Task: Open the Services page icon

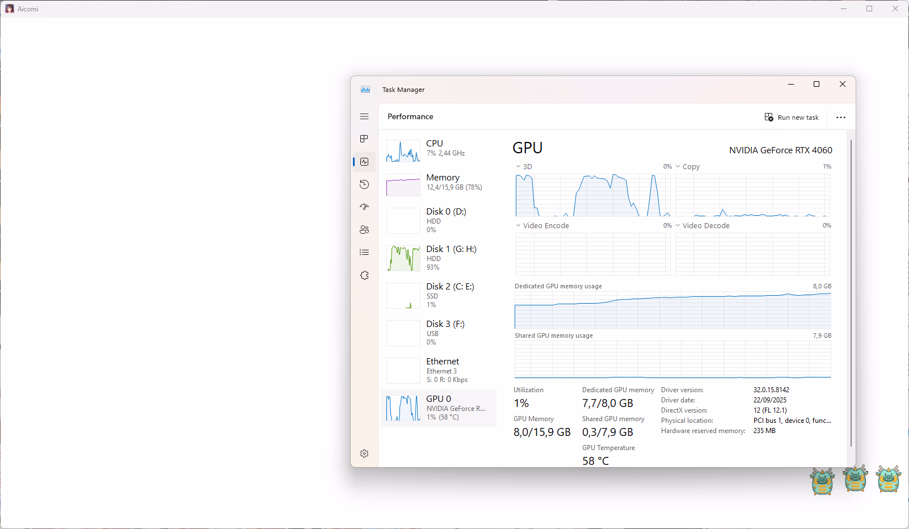Action: [x=364, y=275]
